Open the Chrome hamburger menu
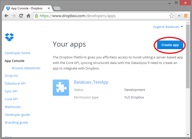This screenshot has height=139, width=192. tap(186, 16)
